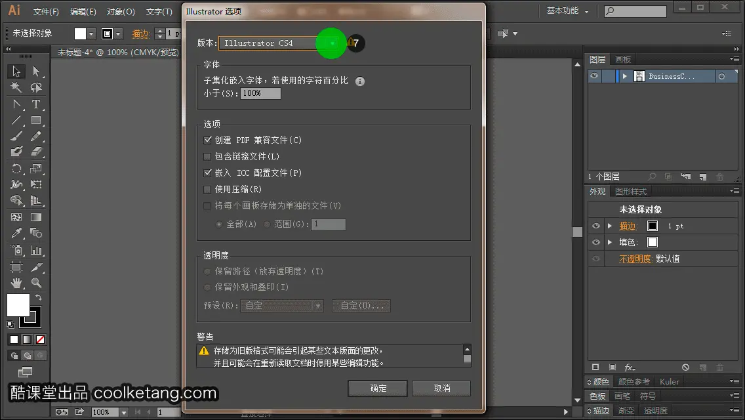Check 将每个画板存储为单独的文件 option
The height and width of the screenshot is (420, 745).
pyautogui.click(x=207, y=206)
